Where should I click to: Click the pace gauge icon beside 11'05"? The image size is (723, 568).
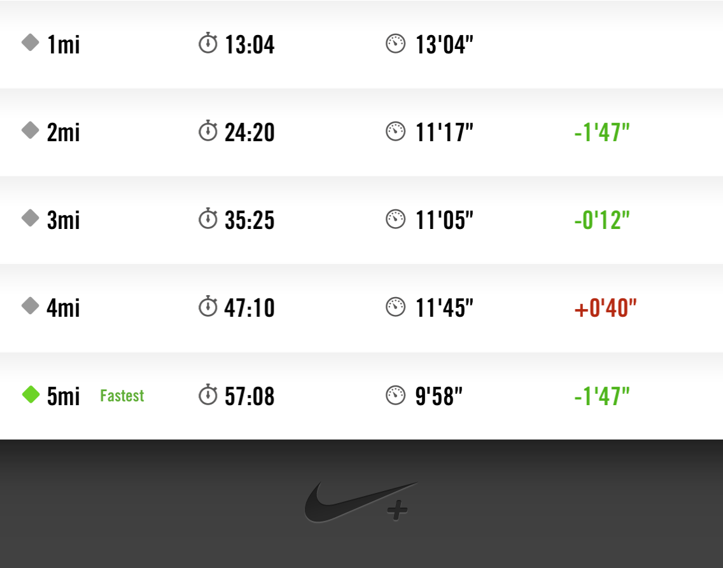coord(395,219)
